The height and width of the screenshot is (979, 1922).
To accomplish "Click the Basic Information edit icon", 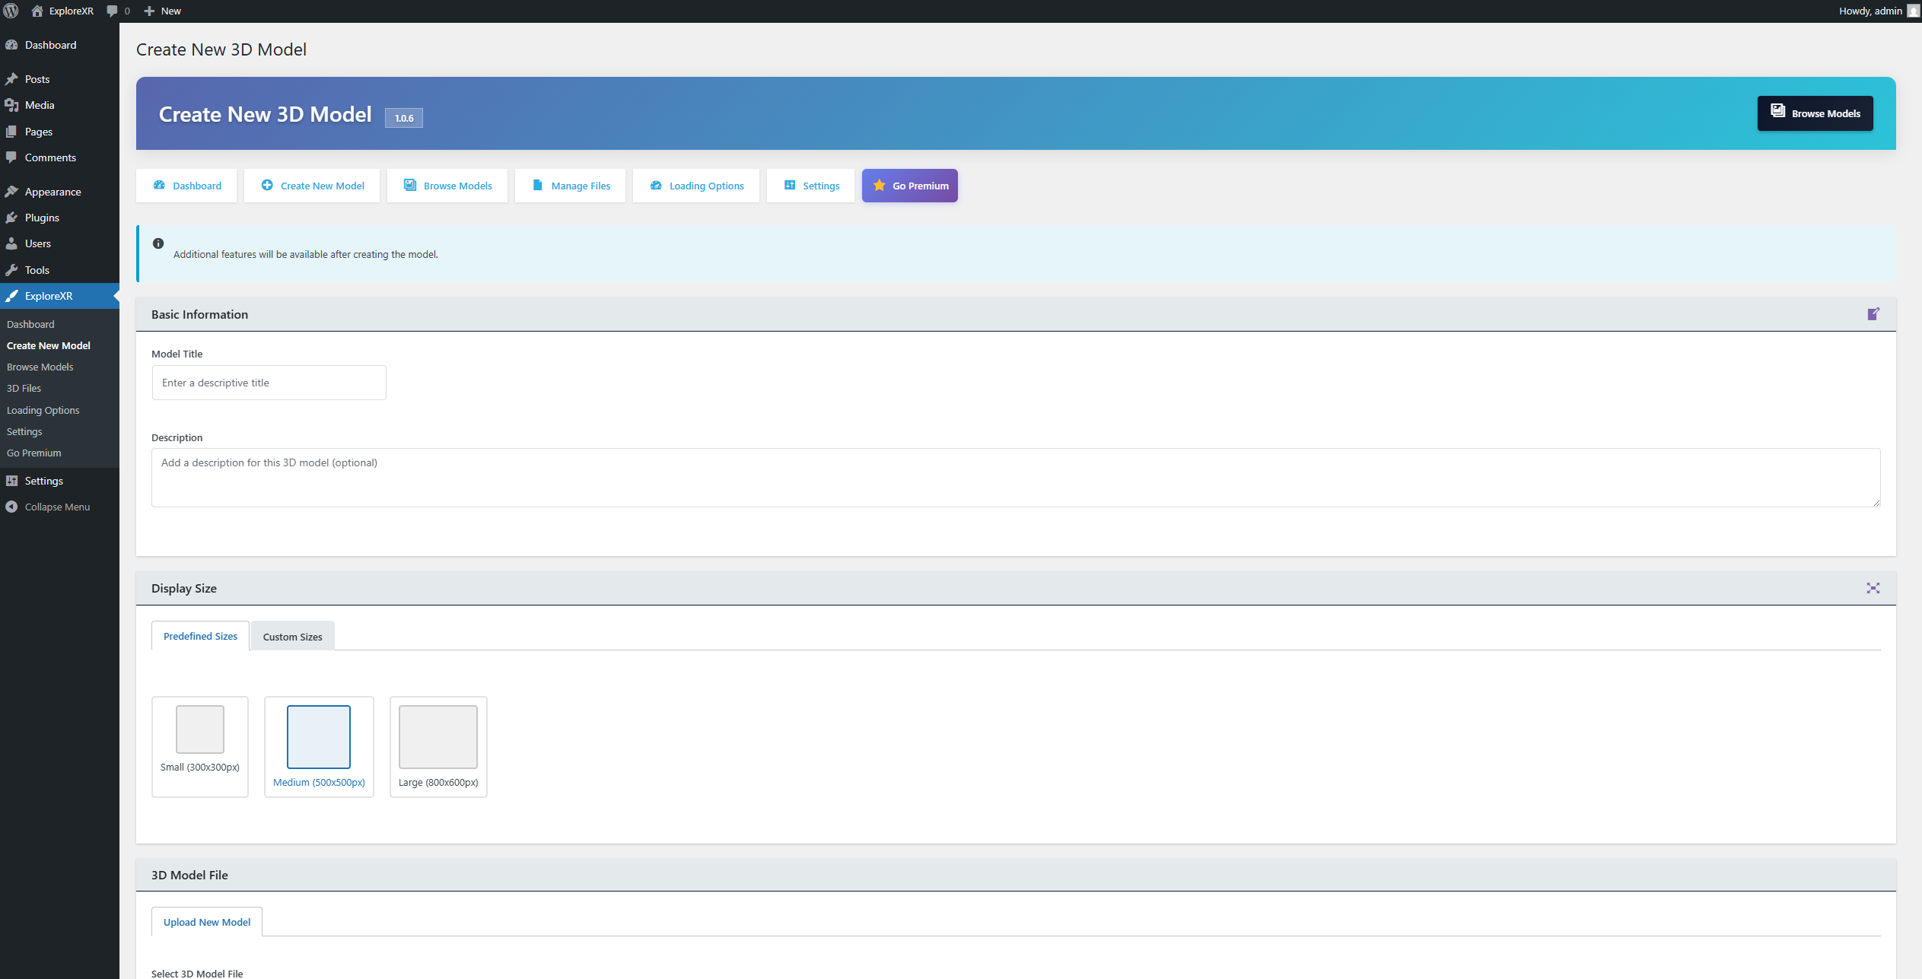I will click(x=1873, y=314).
